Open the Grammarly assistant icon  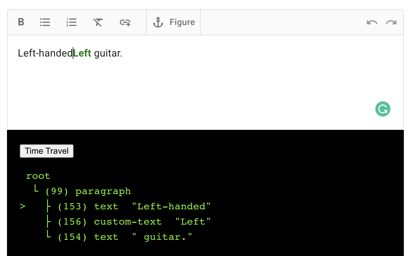coord(383,109)
